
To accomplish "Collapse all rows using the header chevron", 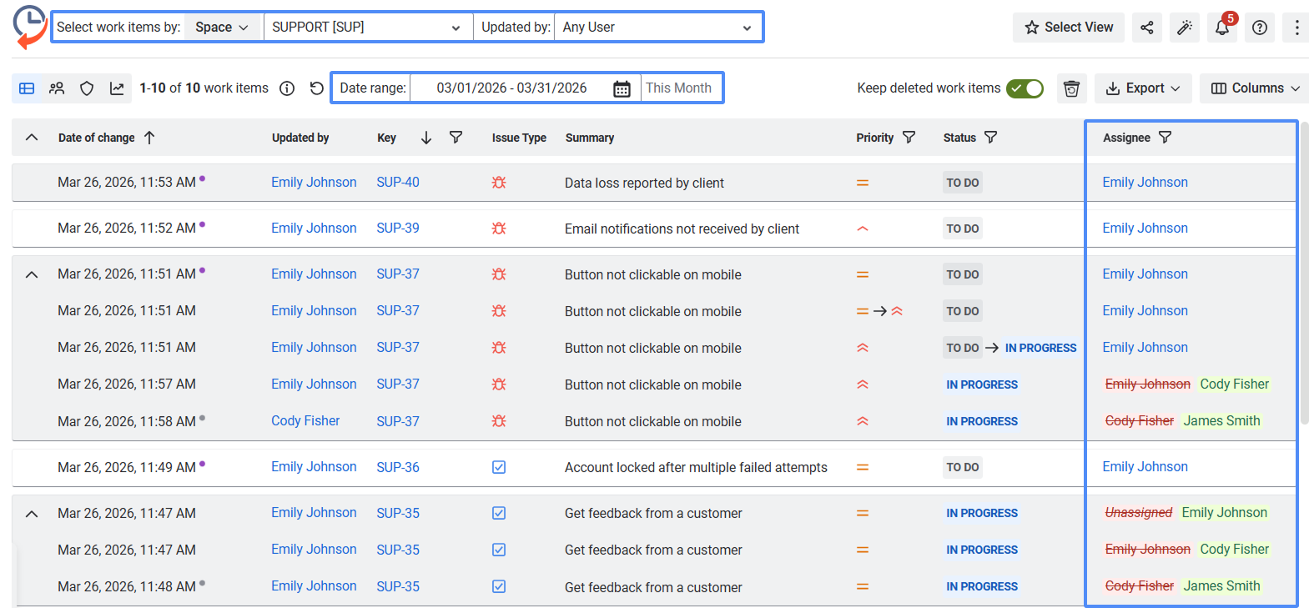I will [32, 138].
